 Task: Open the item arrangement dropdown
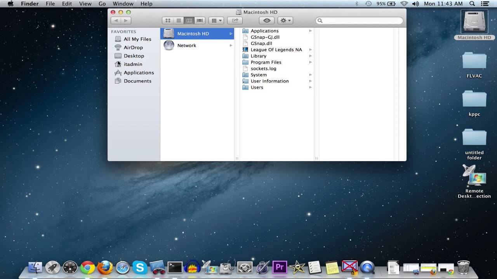(216, 21)
